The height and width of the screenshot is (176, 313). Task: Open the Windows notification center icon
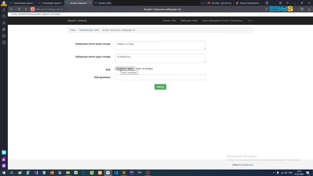[308, 173]
